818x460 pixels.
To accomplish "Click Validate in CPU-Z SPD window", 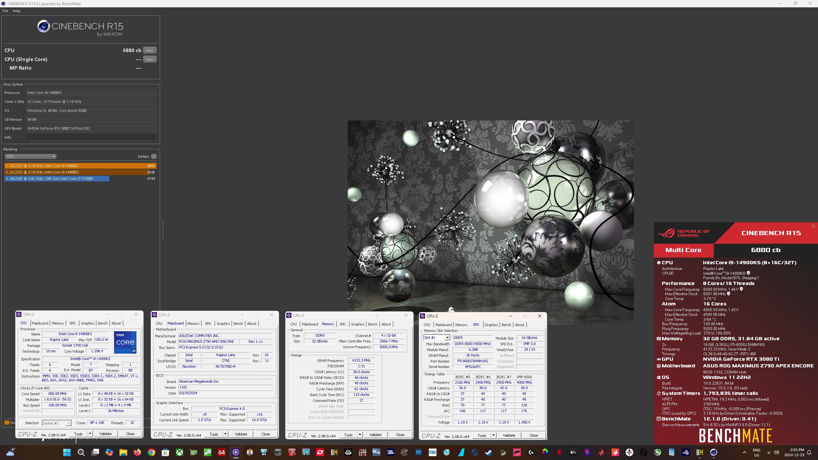I will coord(509,435).
